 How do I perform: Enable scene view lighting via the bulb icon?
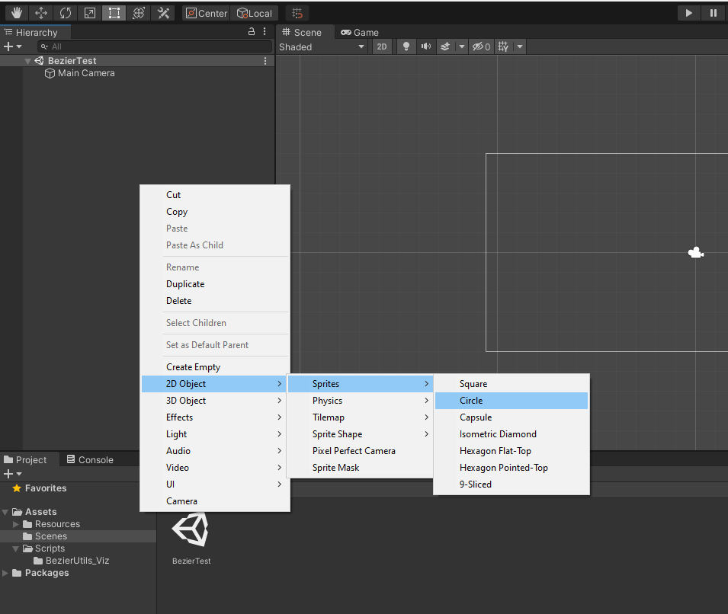click(x=406, y=46)
